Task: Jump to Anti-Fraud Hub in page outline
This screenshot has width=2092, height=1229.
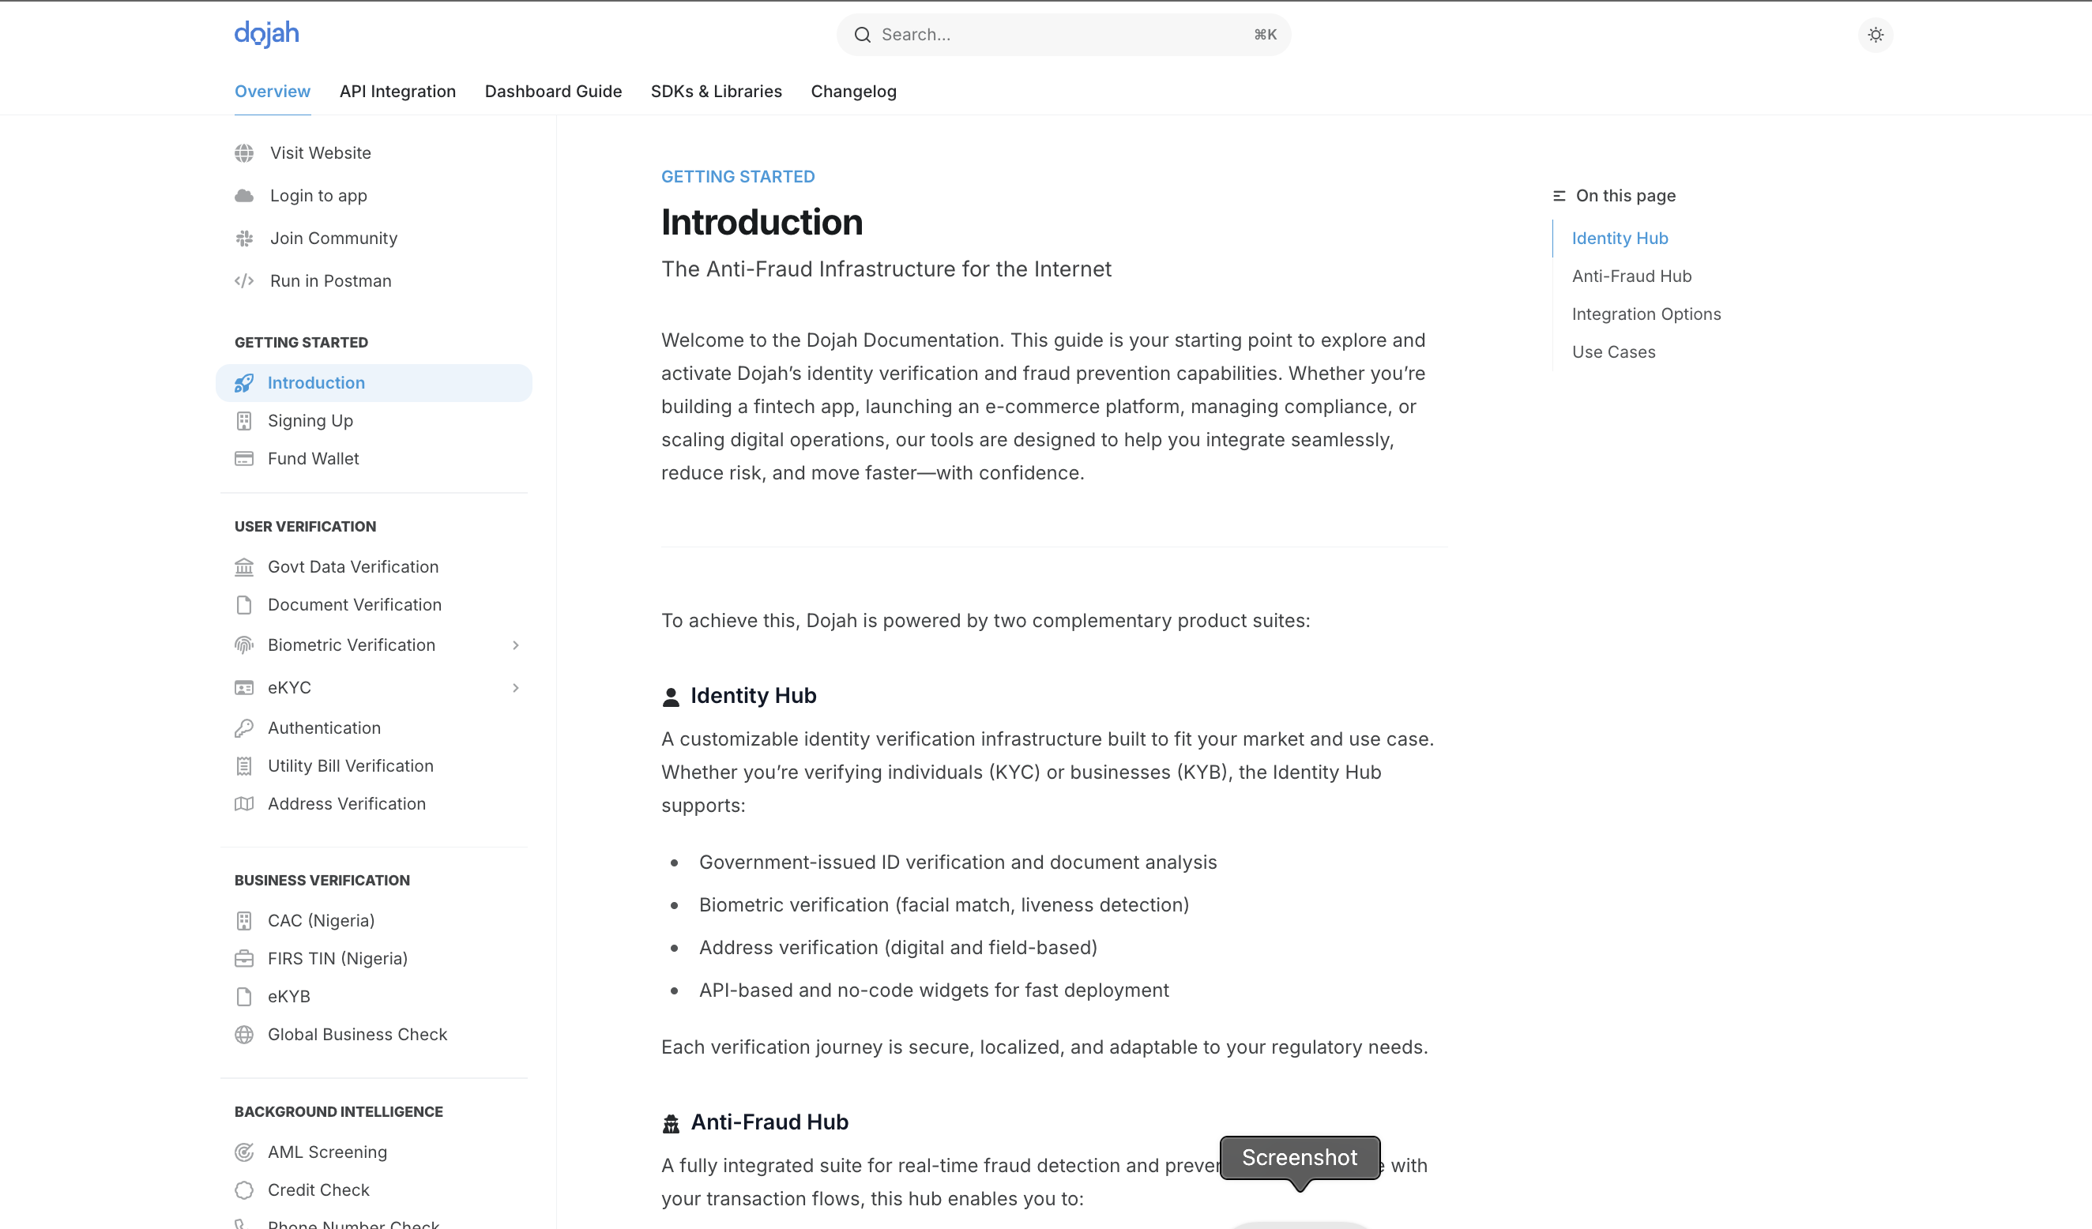Action: [1631, 276]
